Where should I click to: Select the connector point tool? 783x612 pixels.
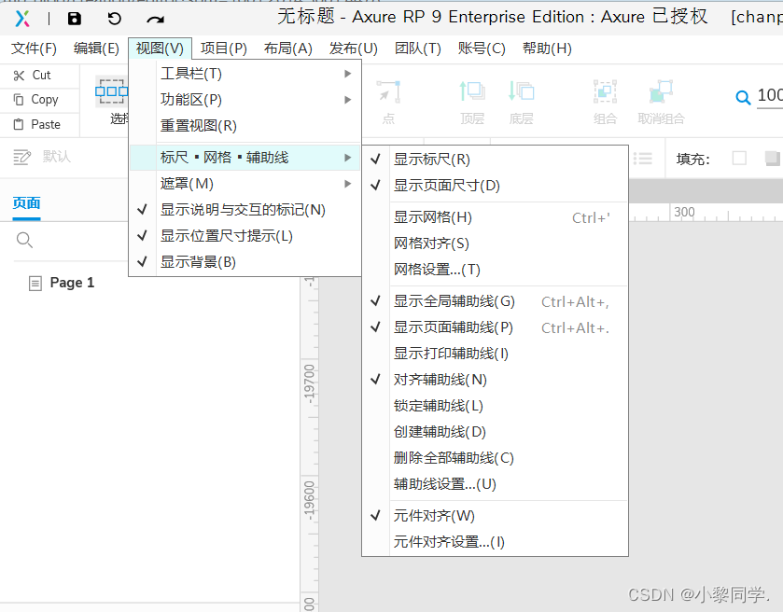point(388,91)
